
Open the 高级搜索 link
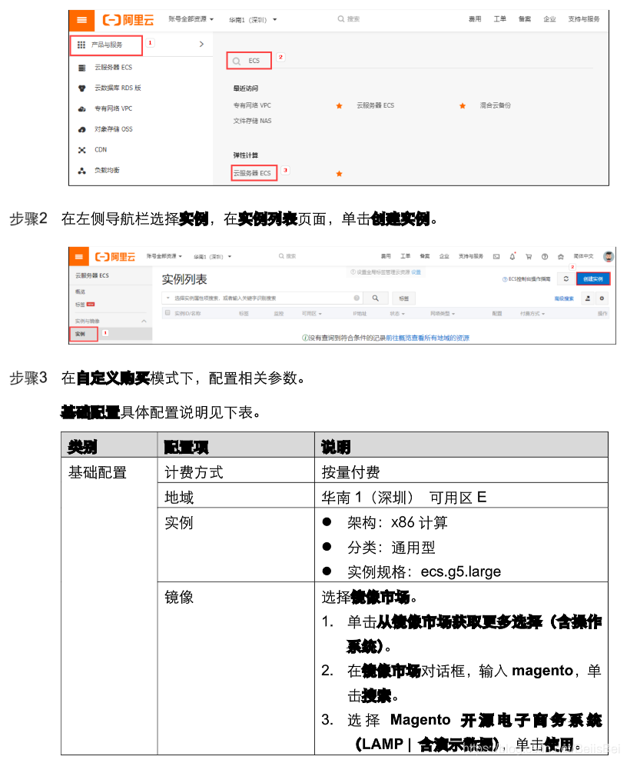pos(565,298)
